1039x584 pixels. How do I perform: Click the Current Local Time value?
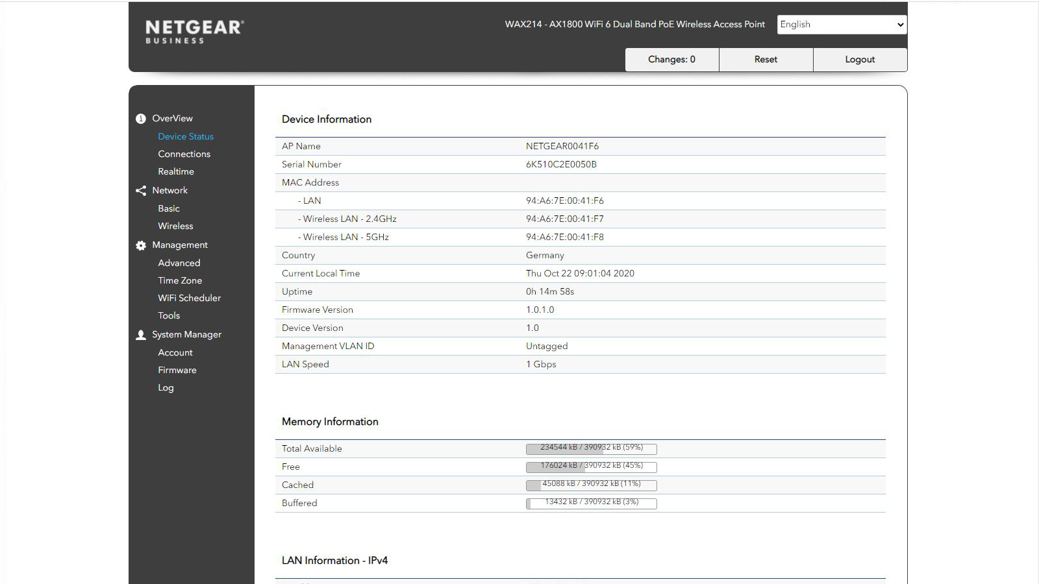[x=580, y=274]
